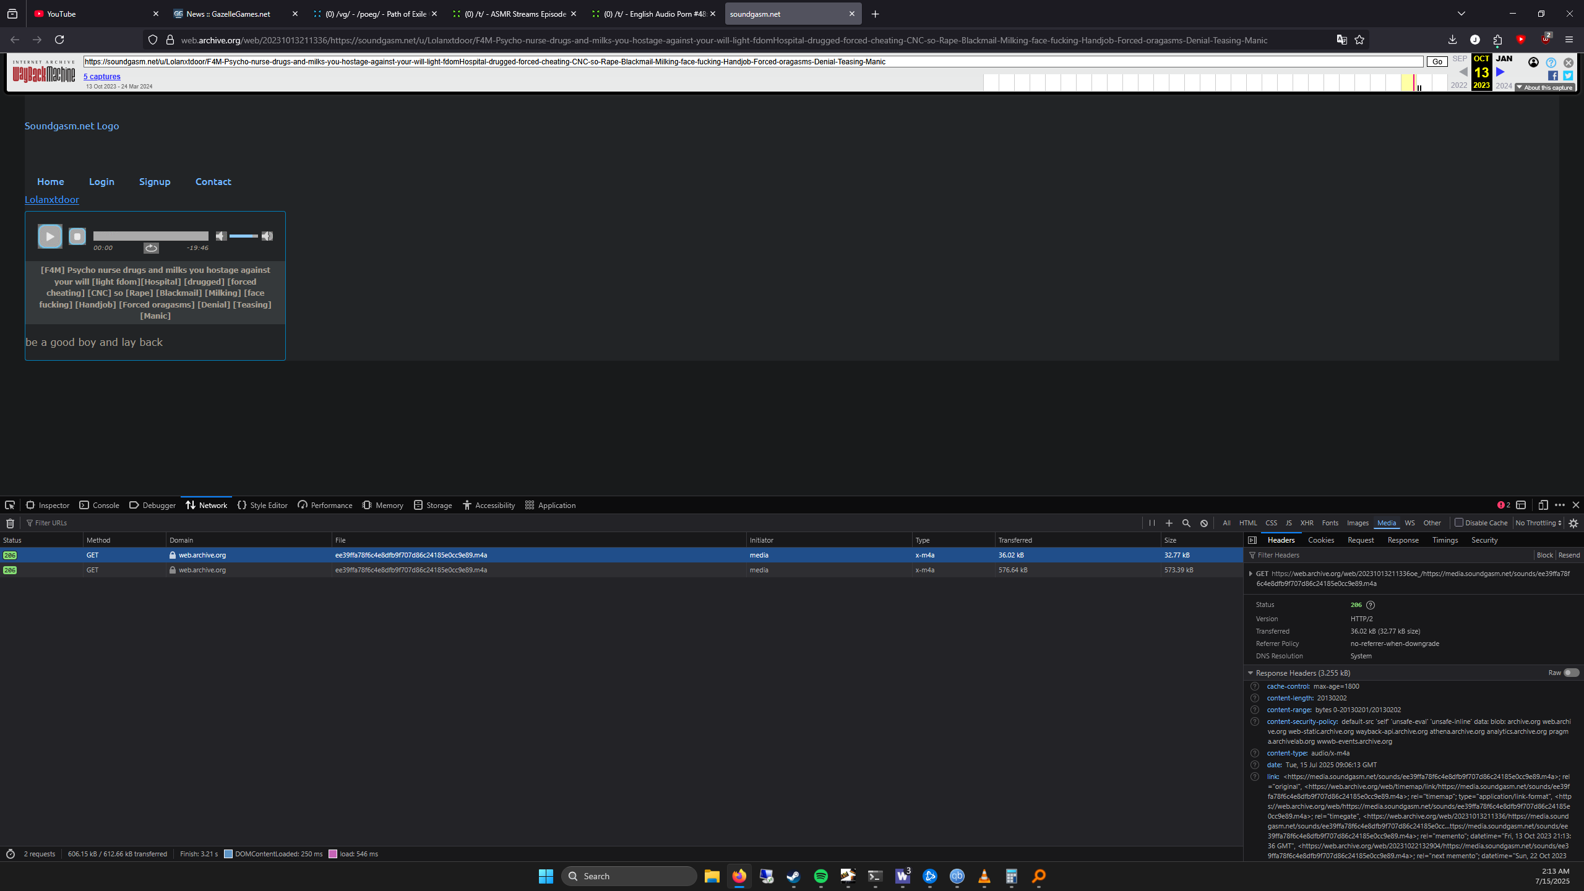The width and height of the screenshot is (1584, 891).
Task: Switch to the Inspector tab
Action: (48, 505)
